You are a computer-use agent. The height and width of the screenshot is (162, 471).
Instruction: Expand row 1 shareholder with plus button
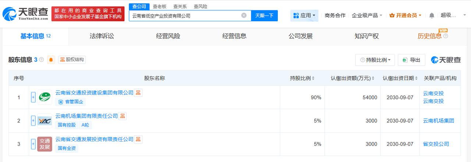[33, 97]
